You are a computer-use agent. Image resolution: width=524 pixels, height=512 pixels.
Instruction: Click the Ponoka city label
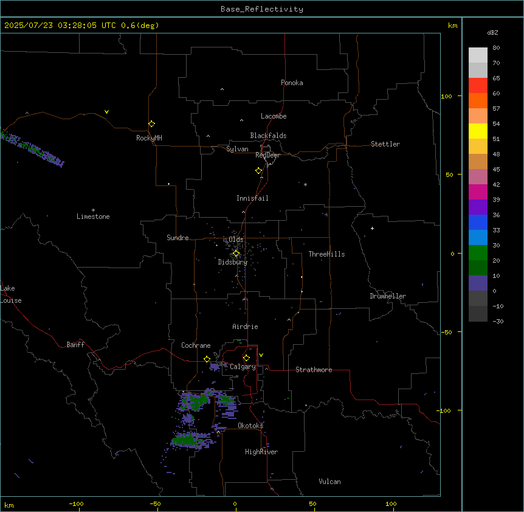(x=292, y=83)
